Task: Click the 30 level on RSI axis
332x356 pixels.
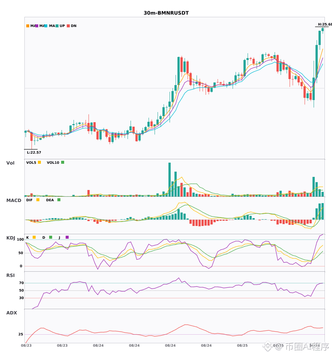Action: [21, 298]
